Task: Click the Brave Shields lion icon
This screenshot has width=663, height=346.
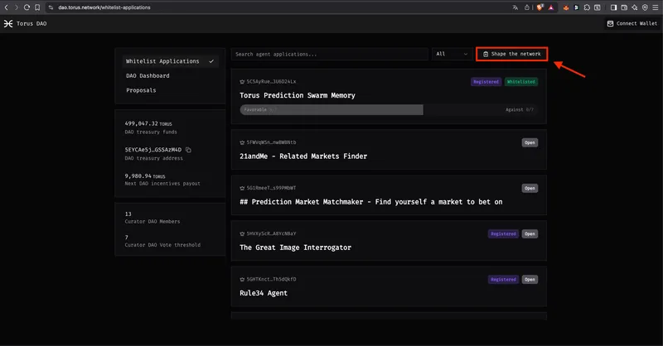Action: [x=540, y=7]
